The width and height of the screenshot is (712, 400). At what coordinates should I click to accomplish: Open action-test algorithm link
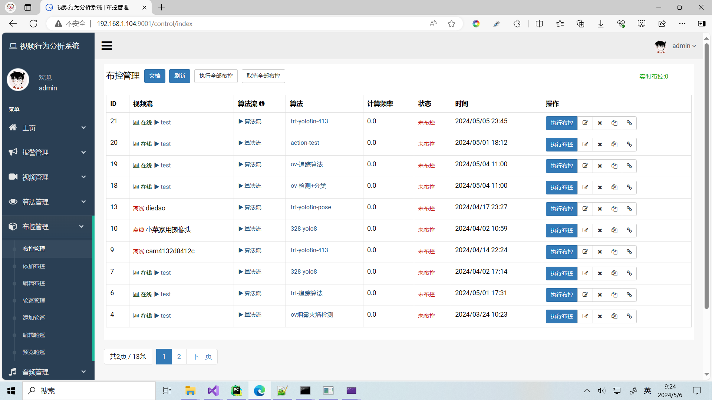point(305,143)
